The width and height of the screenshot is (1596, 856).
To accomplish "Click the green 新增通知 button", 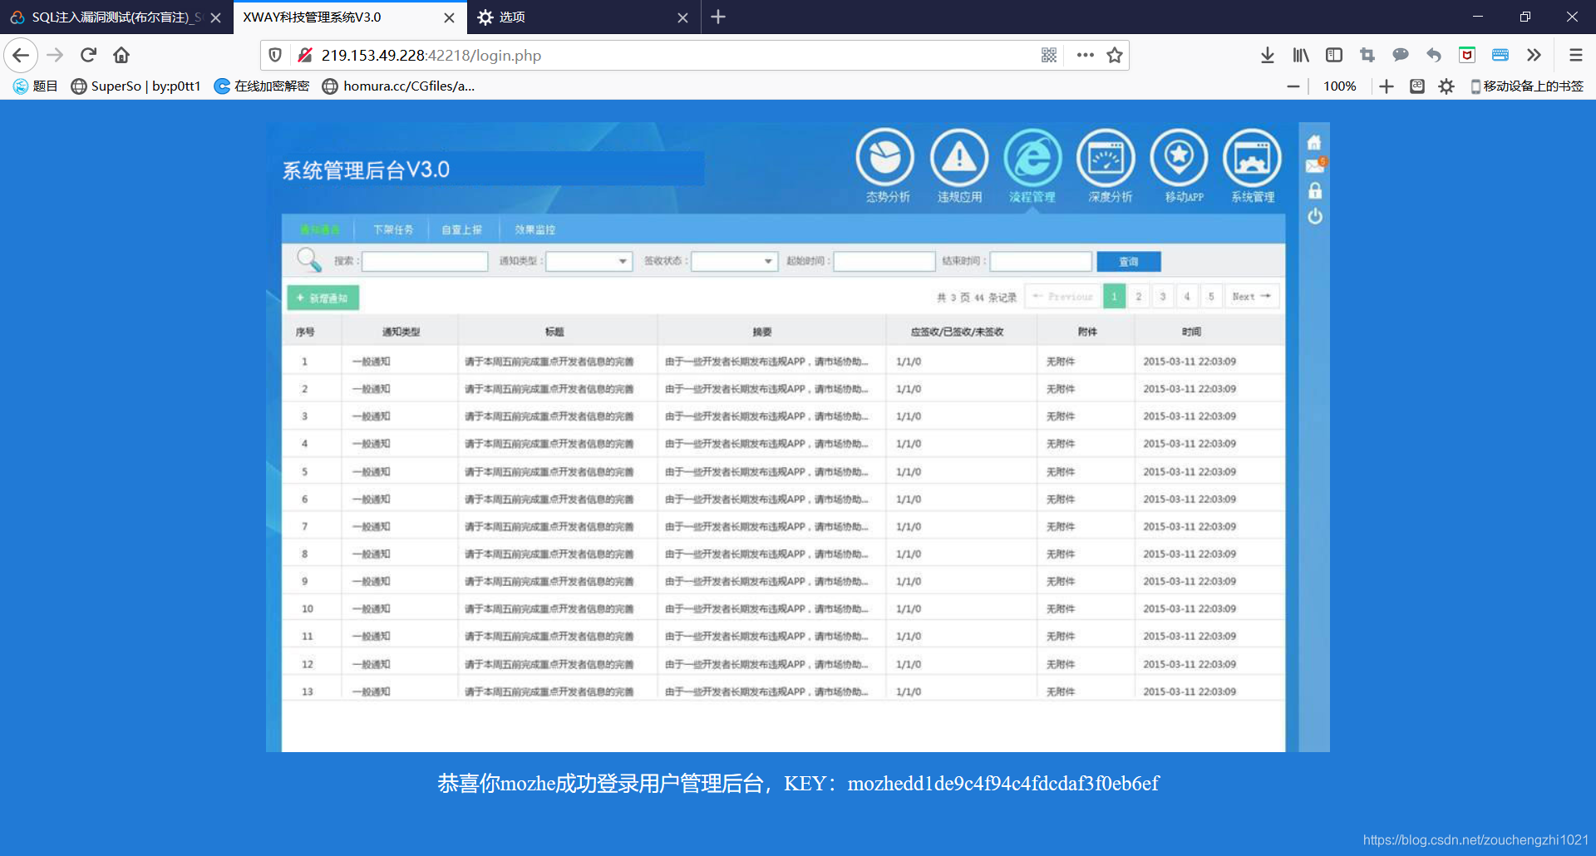I will 323,298.
